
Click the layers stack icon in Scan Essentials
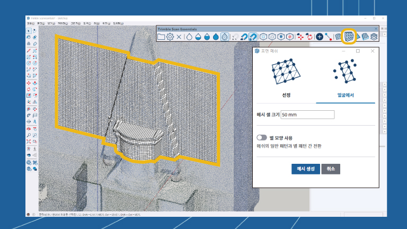374,37
